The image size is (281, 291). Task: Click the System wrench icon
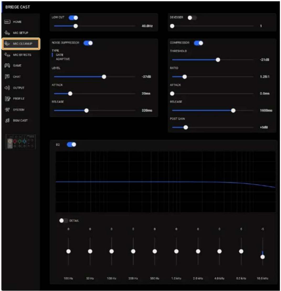coord(7,110)
